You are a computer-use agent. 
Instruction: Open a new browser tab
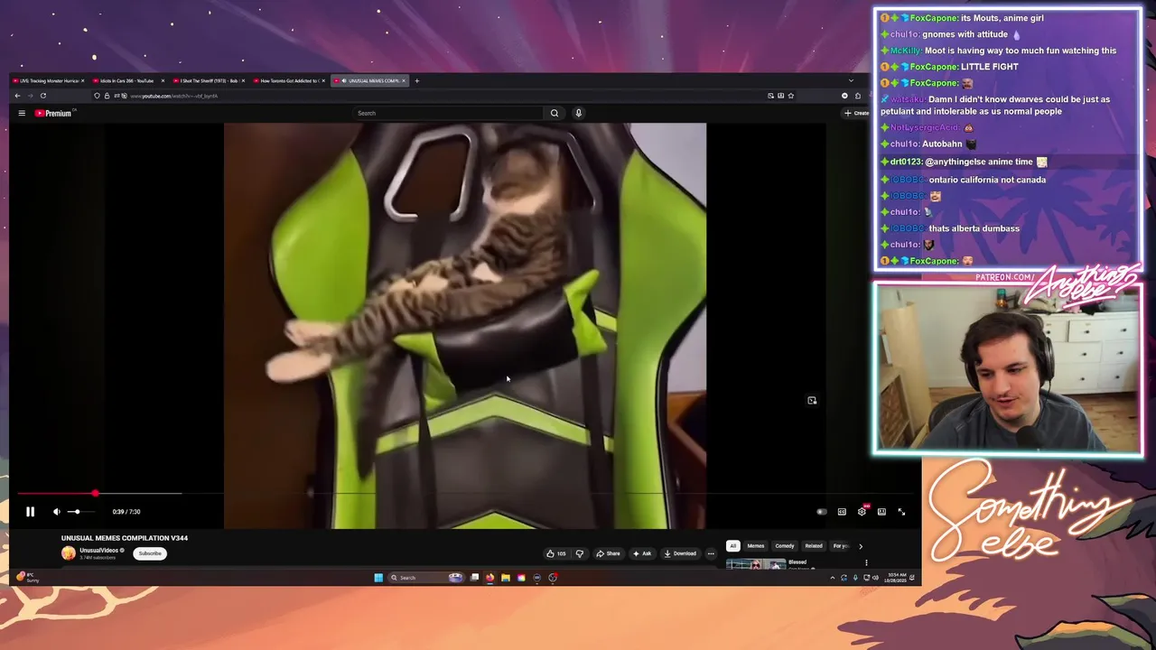click(x=416, y=81)
